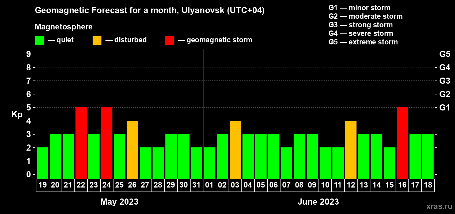Click the orange disturbed legend swatch
The height and width of the screenshot is (214, 455).
[x=97, y=40]
